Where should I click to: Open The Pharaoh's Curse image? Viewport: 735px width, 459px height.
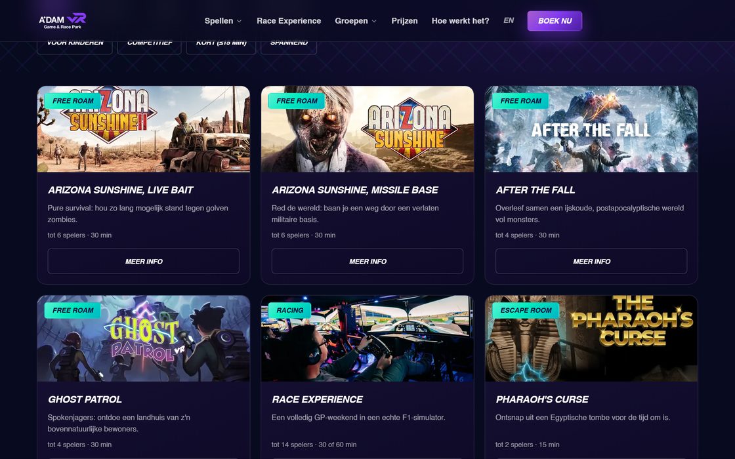click(x=591, y=338)
